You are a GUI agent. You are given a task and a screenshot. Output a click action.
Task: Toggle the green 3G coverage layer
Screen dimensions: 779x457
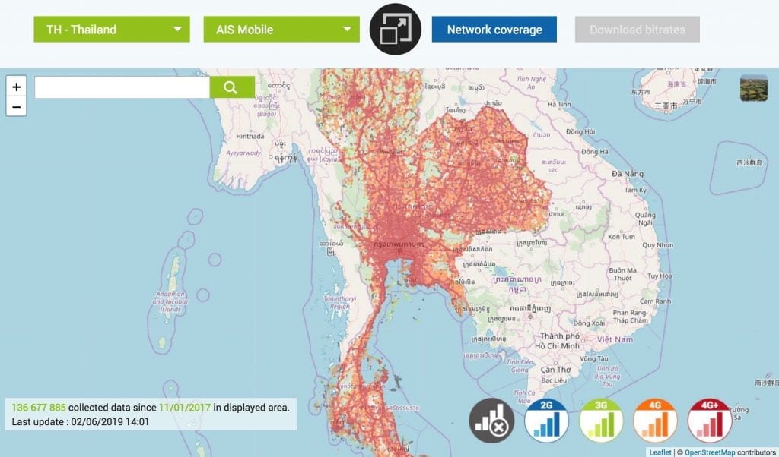tap(601, 421)
